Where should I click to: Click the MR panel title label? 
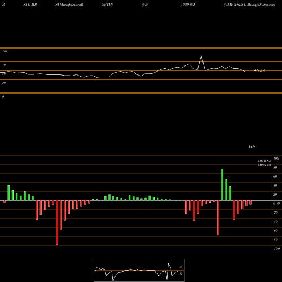(252, 147)
